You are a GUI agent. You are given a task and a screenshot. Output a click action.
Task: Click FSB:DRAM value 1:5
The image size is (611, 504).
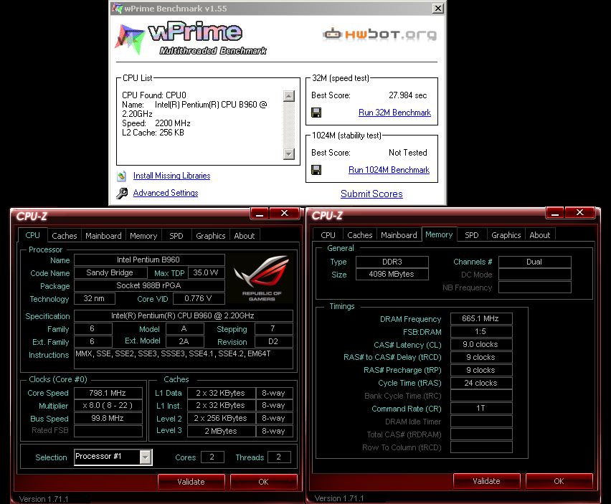pyautogui.click(x=481, y=331)
